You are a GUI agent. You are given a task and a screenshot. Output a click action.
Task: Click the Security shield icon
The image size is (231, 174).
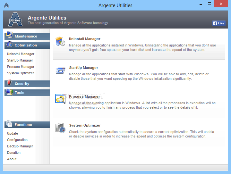tap(9, 83)
